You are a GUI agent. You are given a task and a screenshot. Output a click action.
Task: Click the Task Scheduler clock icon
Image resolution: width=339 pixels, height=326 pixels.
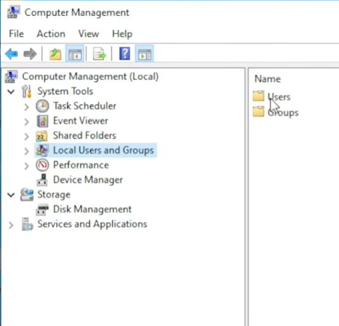[x=42, y=106]
